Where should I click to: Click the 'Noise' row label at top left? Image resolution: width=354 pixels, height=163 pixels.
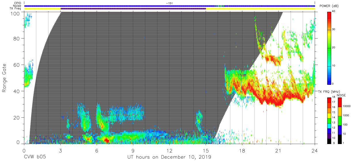[x=17, y=6]
